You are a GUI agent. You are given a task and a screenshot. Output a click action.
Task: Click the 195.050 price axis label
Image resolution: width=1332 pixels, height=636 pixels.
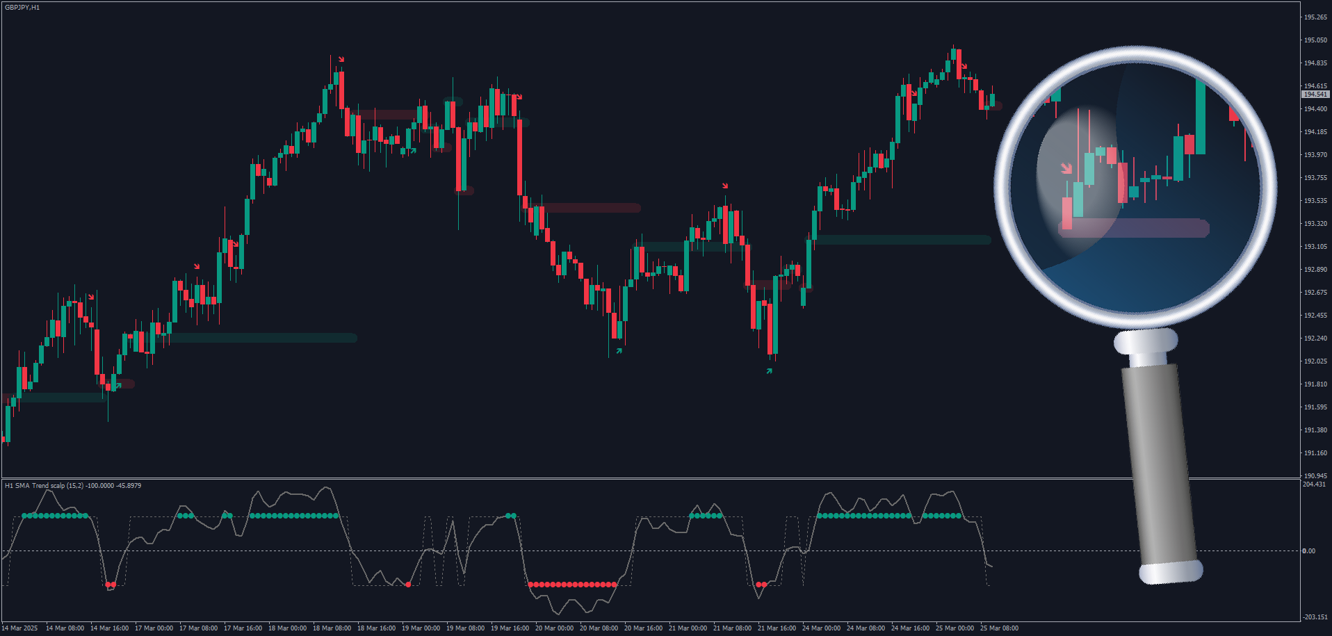pos(1315,40)
